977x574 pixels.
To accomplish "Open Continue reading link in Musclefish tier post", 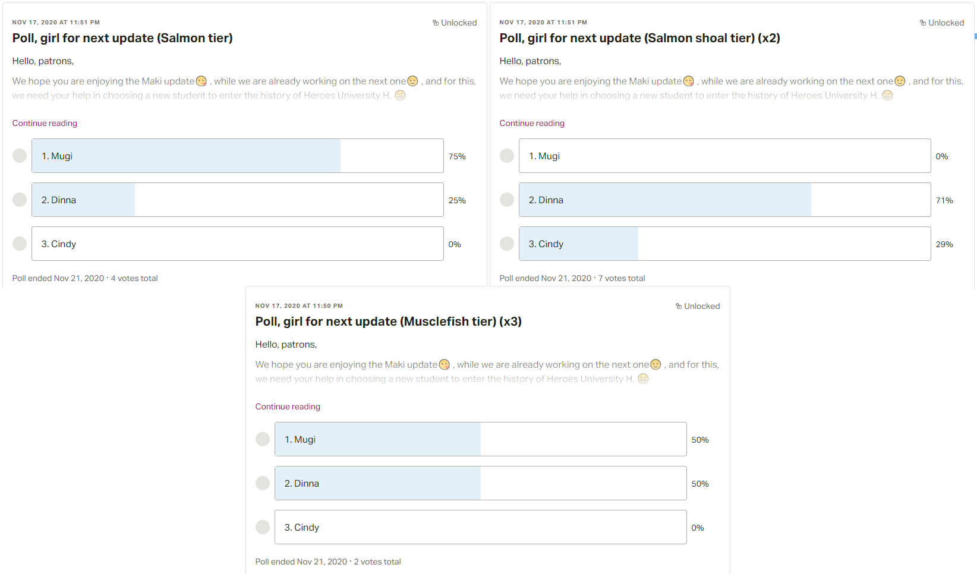I will tap(288, 406).
